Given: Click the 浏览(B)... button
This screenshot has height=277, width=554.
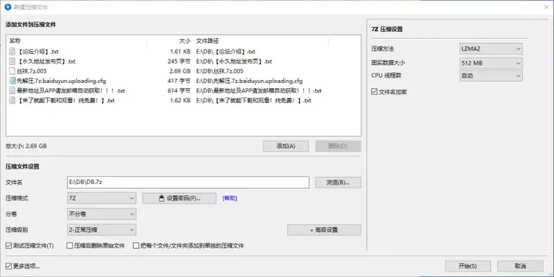Looking at the screenshot, I should 338,182.
